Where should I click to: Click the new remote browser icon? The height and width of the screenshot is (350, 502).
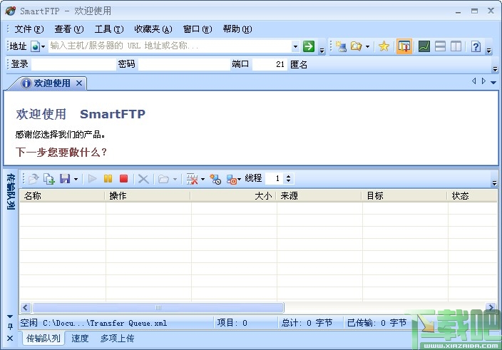[x=341, y=47]
